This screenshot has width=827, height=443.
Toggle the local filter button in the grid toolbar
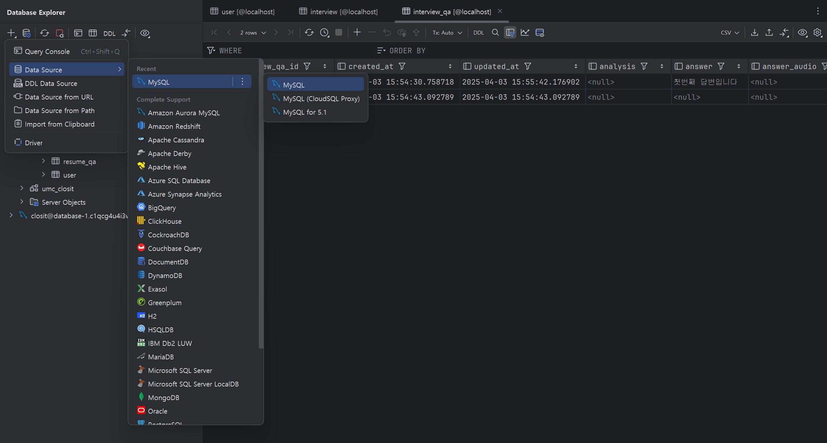click(x=510, y=33)
